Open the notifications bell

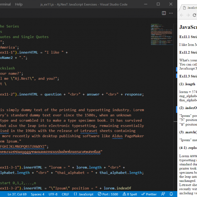click(171, 194)
